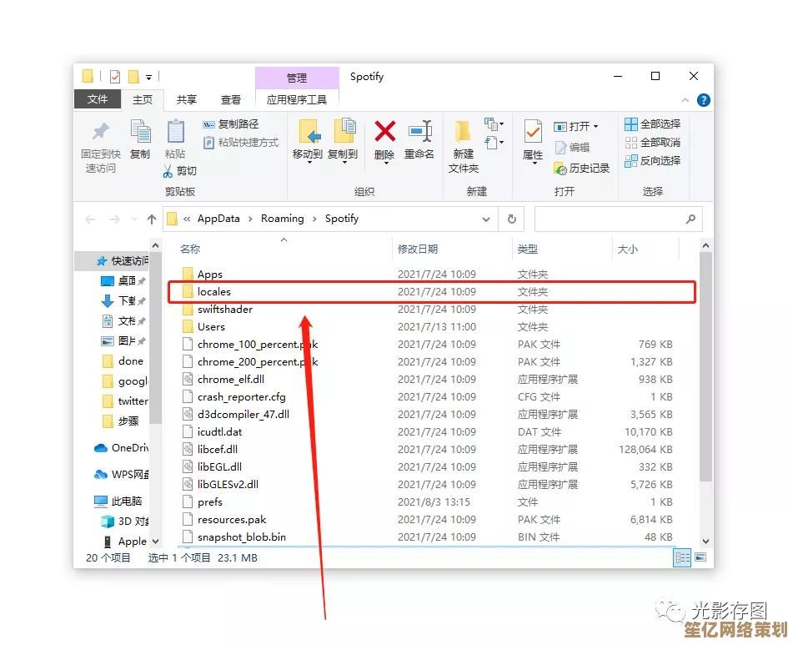Switch to the Share (共享) tab
Viewport: 793px width, 645px height.
click(187, 99)
